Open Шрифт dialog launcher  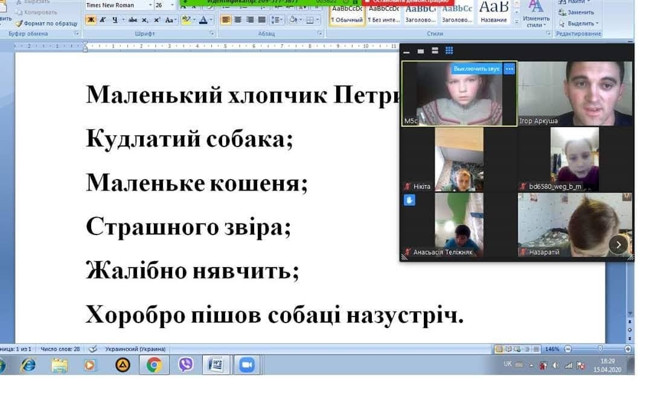point(212,33)
